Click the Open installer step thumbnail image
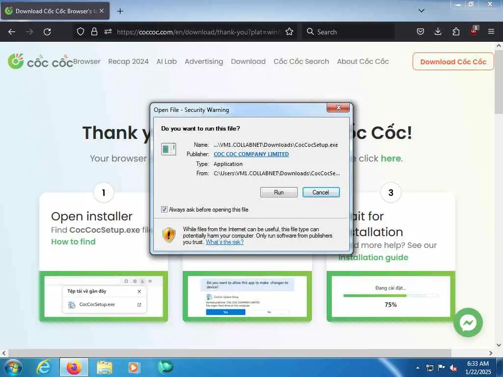Viewport: 503px width, 377px height. [x=103, y=296]
